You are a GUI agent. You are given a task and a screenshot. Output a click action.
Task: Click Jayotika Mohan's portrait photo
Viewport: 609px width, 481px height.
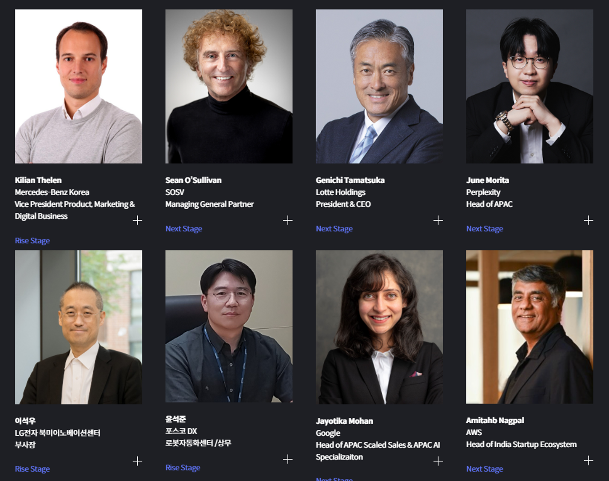379,327
